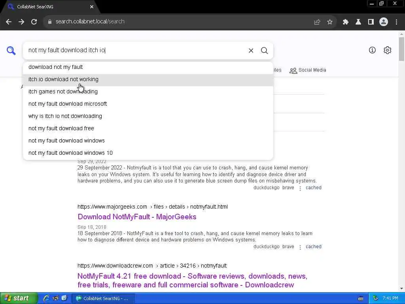Click the second quick launch icon
Viewport: 405px width, 304px height.
(55, 298)
